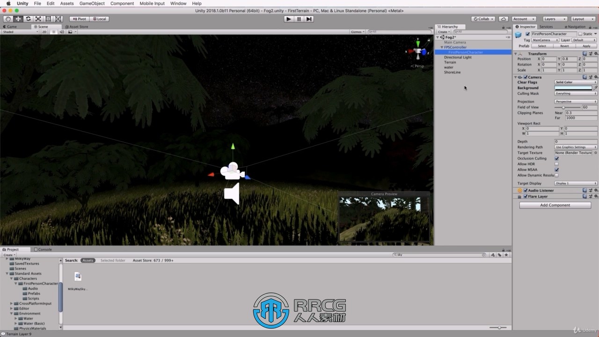Open Target Display dropdown
This screenshot has height=337, width=599.
coord(576,183)
